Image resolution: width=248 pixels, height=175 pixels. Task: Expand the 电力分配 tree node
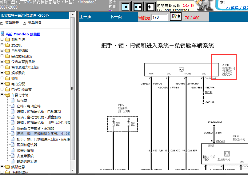coord(2,83)
